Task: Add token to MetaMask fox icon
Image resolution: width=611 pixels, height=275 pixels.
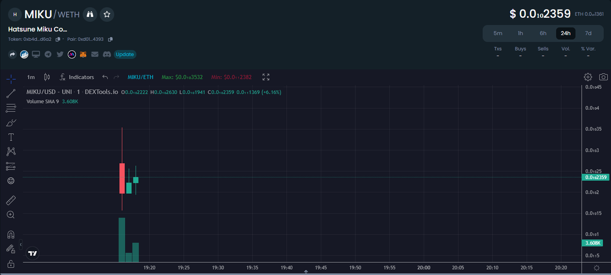Action: tap(84, 54)
